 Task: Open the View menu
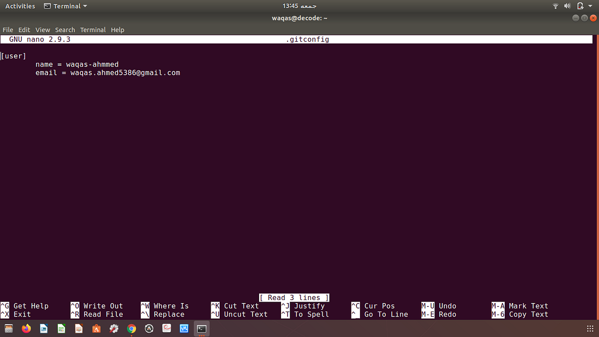[43, 30]
